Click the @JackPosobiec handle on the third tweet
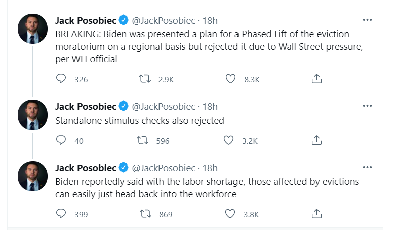 [164, 168]
